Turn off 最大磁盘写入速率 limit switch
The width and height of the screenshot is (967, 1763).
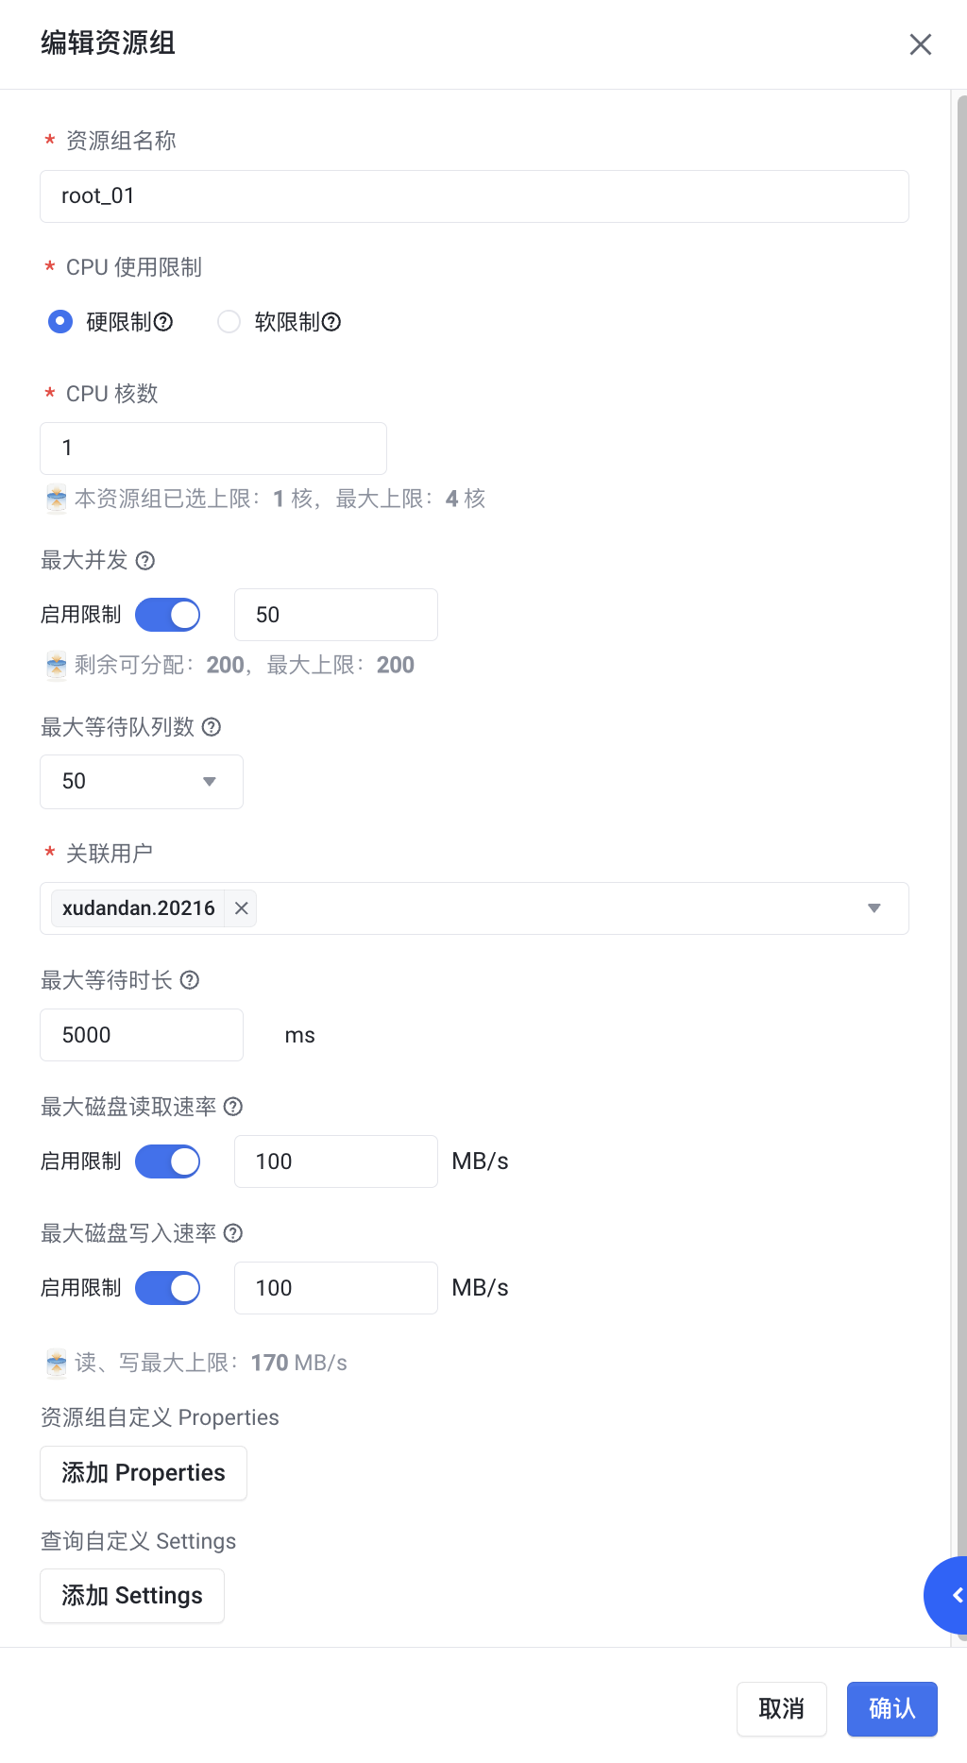tap(168, 1288)
